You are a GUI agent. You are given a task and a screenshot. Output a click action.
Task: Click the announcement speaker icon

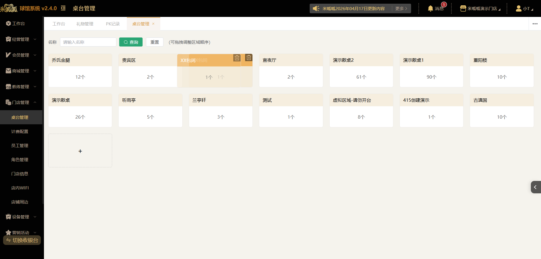[316, 8]
